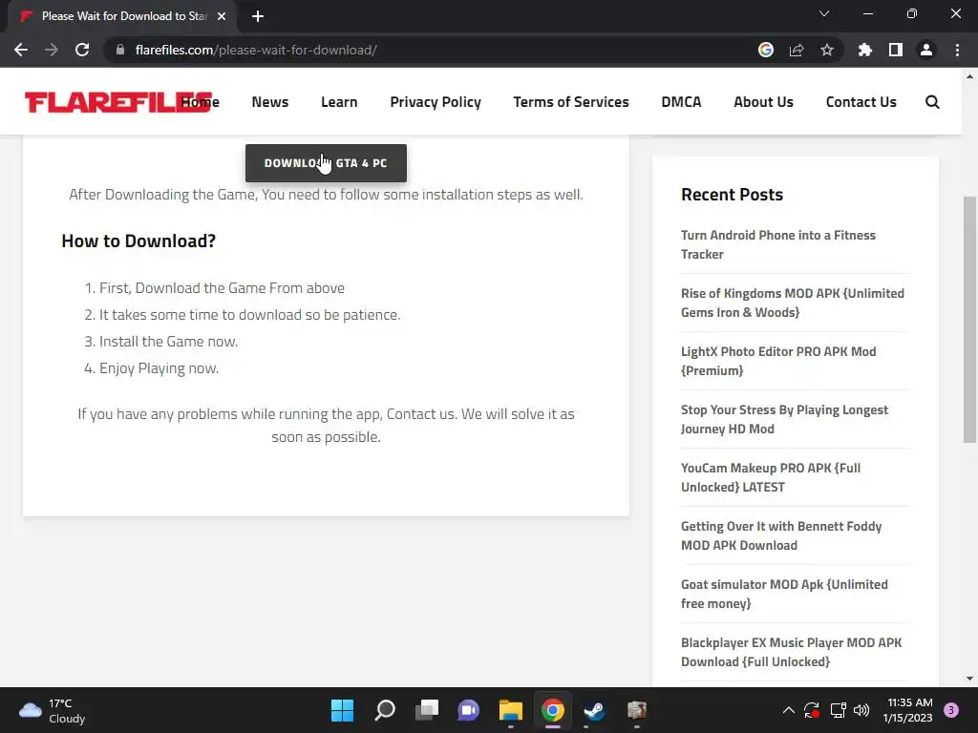Go back with the browser back arrow
Viewport: 978px width, 733px height.
(x=21, y=50)
